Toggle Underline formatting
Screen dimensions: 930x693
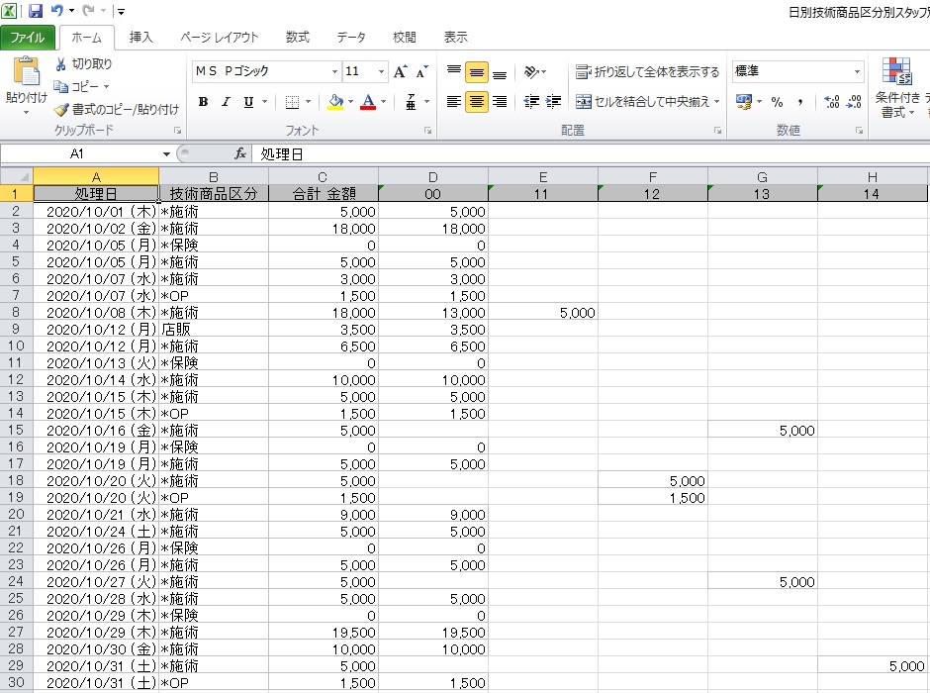coord(248,102)
